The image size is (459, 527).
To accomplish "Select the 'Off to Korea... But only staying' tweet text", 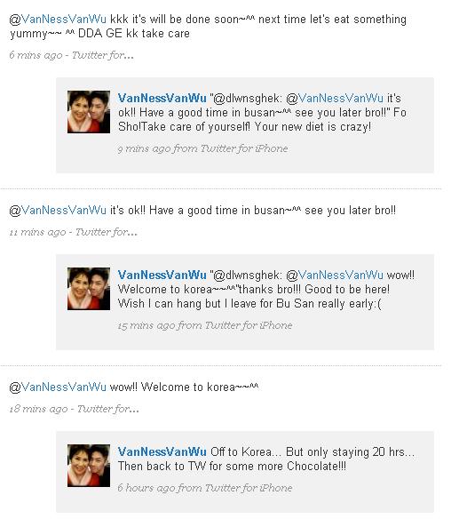I will point(266,459).
